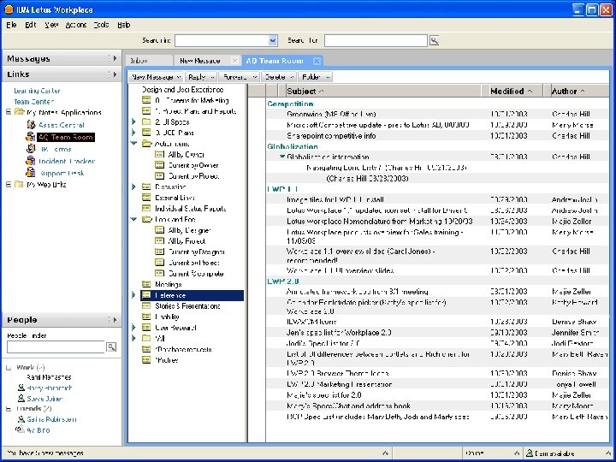Screen dimensions: 616x462
Task: Click the People Finder input field
Action: pos(55,347)
